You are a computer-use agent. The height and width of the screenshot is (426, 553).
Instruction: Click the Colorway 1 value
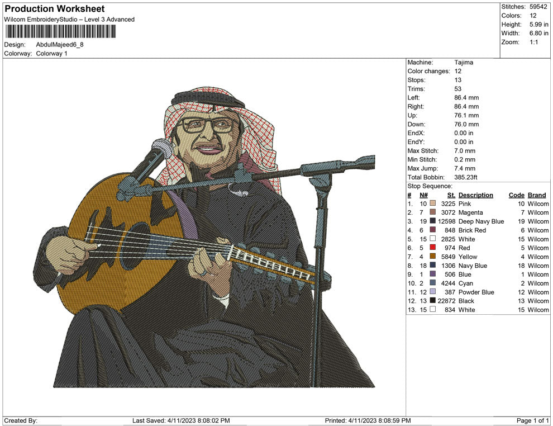51,54
